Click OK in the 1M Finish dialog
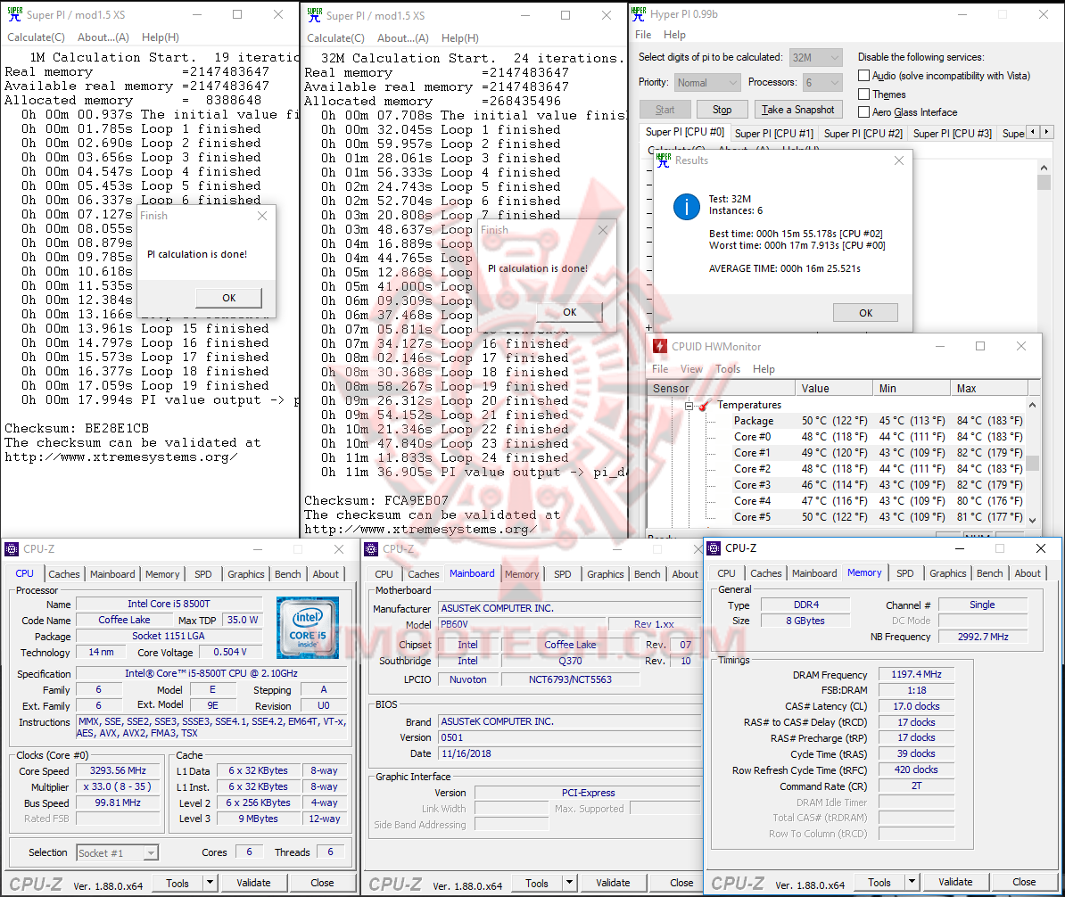Screen dimensions: 1065x897 pos(229,298)
